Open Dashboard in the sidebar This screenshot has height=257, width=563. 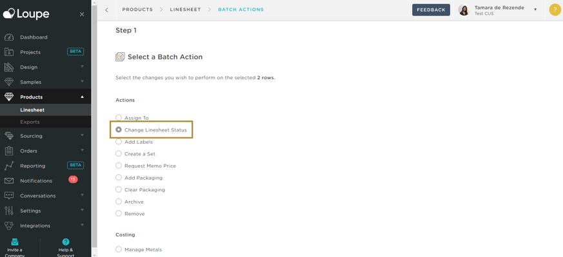click(x=34, y=37)
